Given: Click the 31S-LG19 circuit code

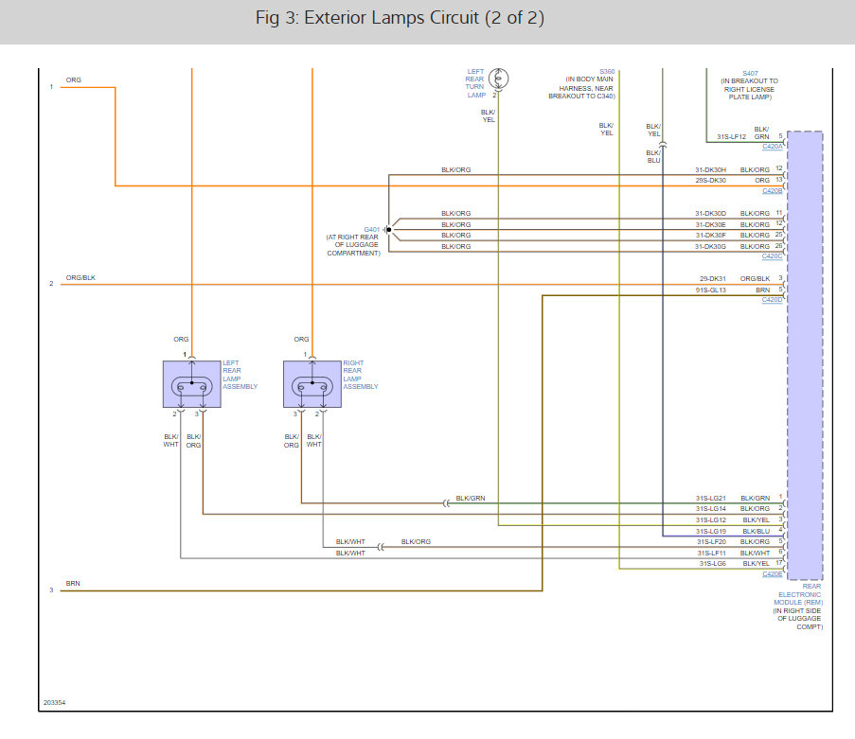Looking at the screenshot, I should coord(710,531).
